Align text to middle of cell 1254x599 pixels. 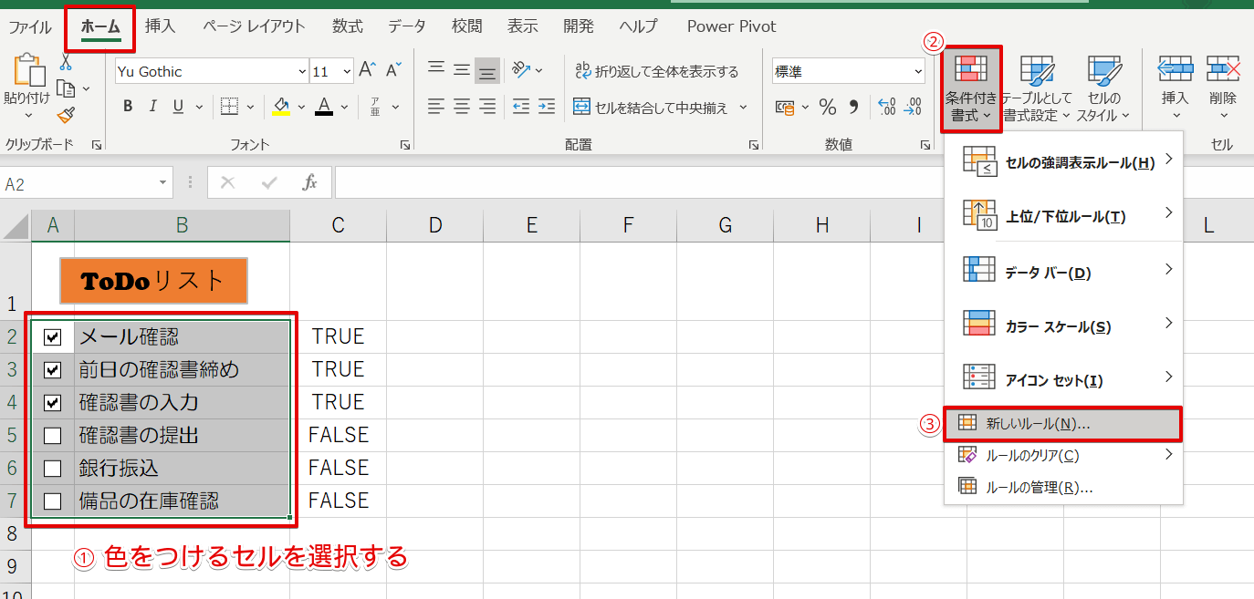(x=462, y=69)
